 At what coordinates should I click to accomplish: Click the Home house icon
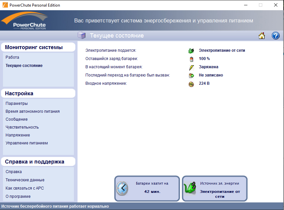pos(262,36)
